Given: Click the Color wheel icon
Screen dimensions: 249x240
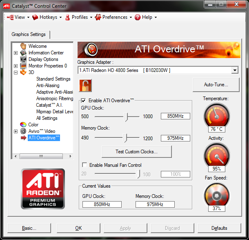Looking at the screenshot, I should pos(23,125).
